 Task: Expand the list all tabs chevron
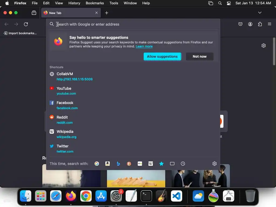[260, 13]
